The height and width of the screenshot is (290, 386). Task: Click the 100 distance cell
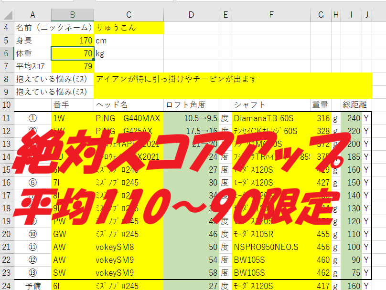click(351, 247)
